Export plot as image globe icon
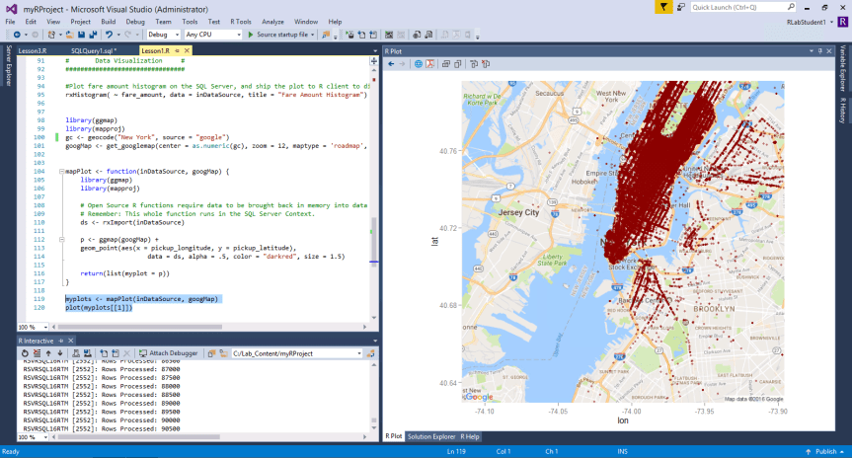The image size is (852, 458). pyautogui.click(x=418, y=64)
